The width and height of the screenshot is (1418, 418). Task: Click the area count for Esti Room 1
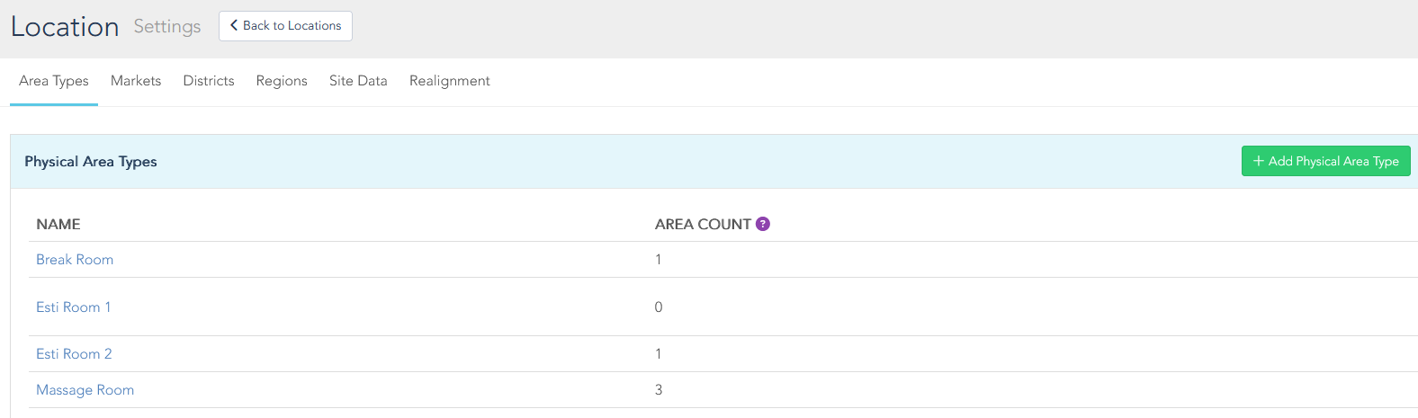[659, 307]
